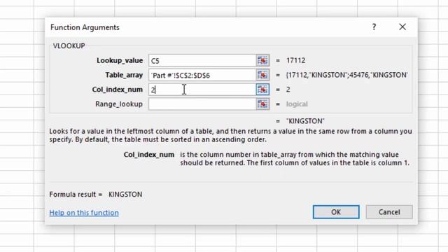Image resolution: width=448 pixels, height=252 pixels.
Task: Select the empty Range_lookup field
Action: point(202,104)
